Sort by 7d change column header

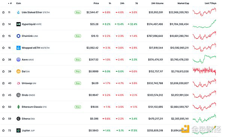pos(136,3)
